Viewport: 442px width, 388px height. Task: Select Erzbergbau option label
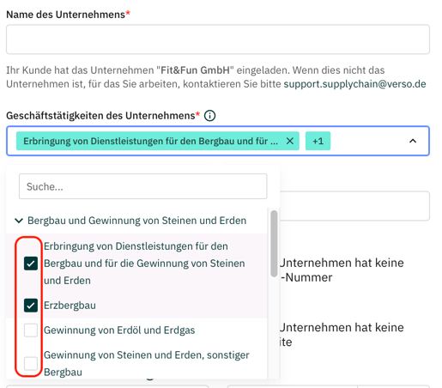[x=70, y=306]
